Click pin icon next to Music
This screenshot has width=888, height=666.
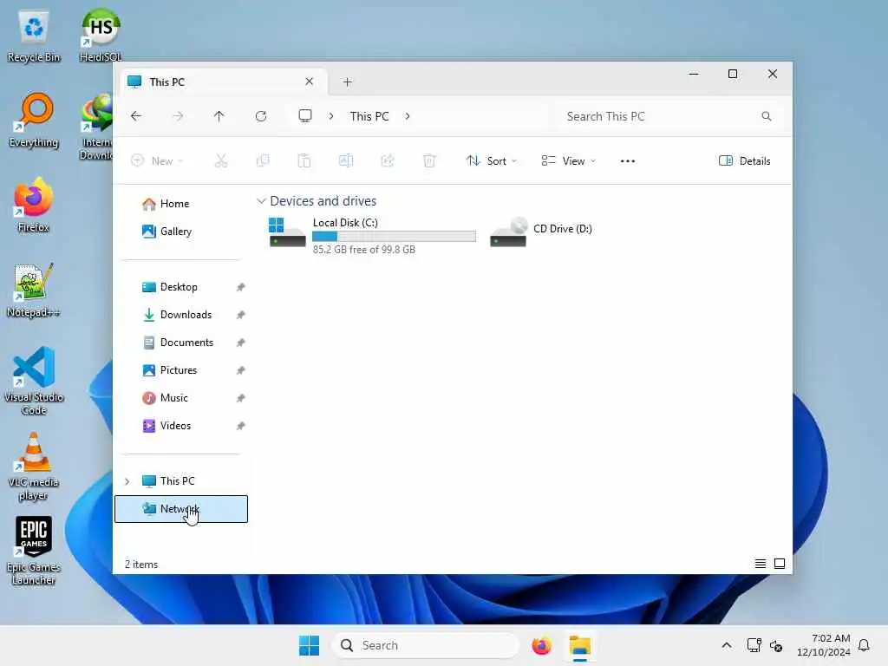click(x=241, y=398)
